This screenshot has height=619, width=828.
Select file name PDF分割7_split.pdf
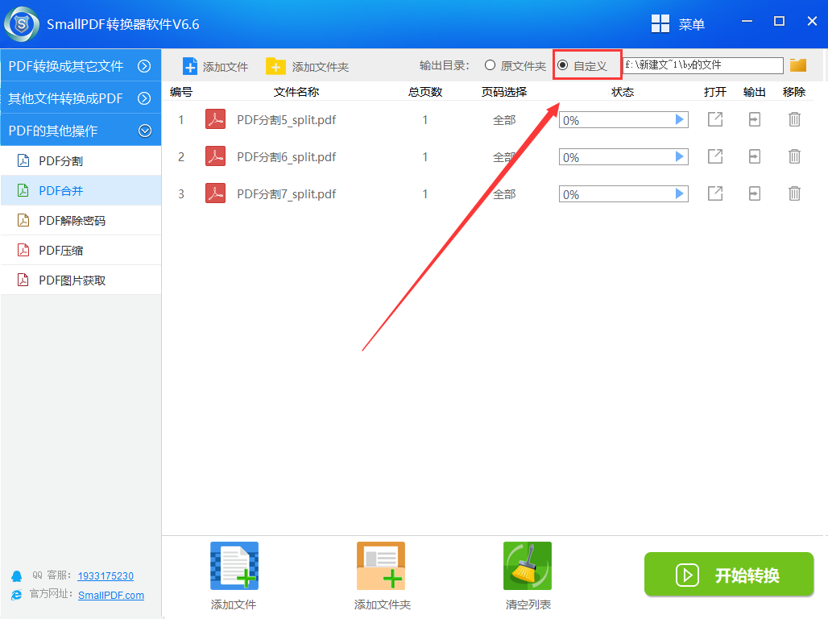tap(286, 194)
